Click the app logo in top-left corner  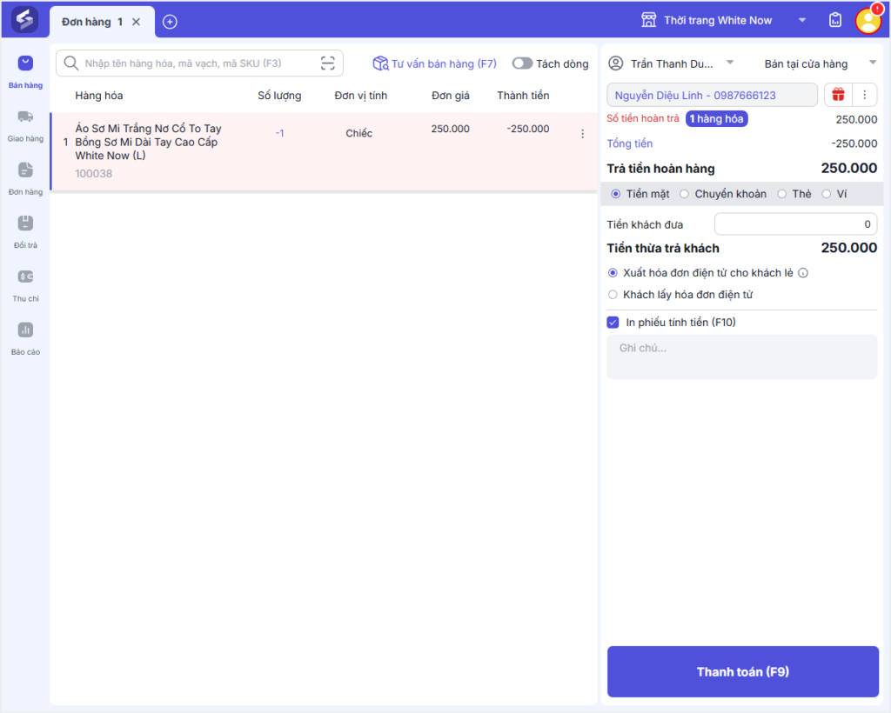click(24, 20)
